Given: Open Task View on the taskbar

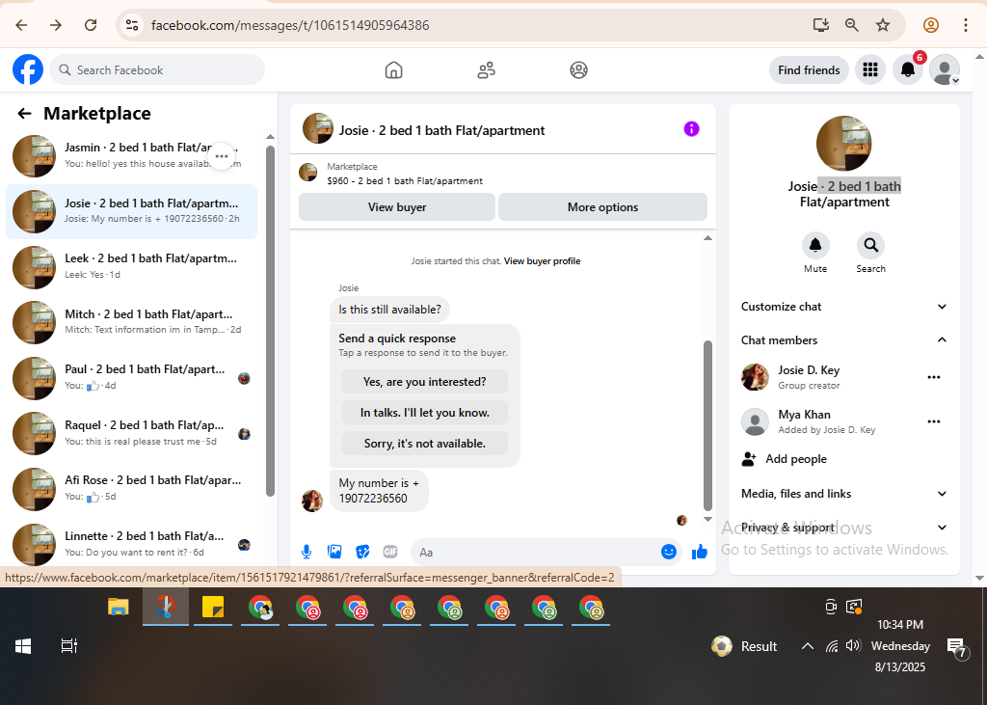Looking at the screenshot, I should tap(69, 646).
